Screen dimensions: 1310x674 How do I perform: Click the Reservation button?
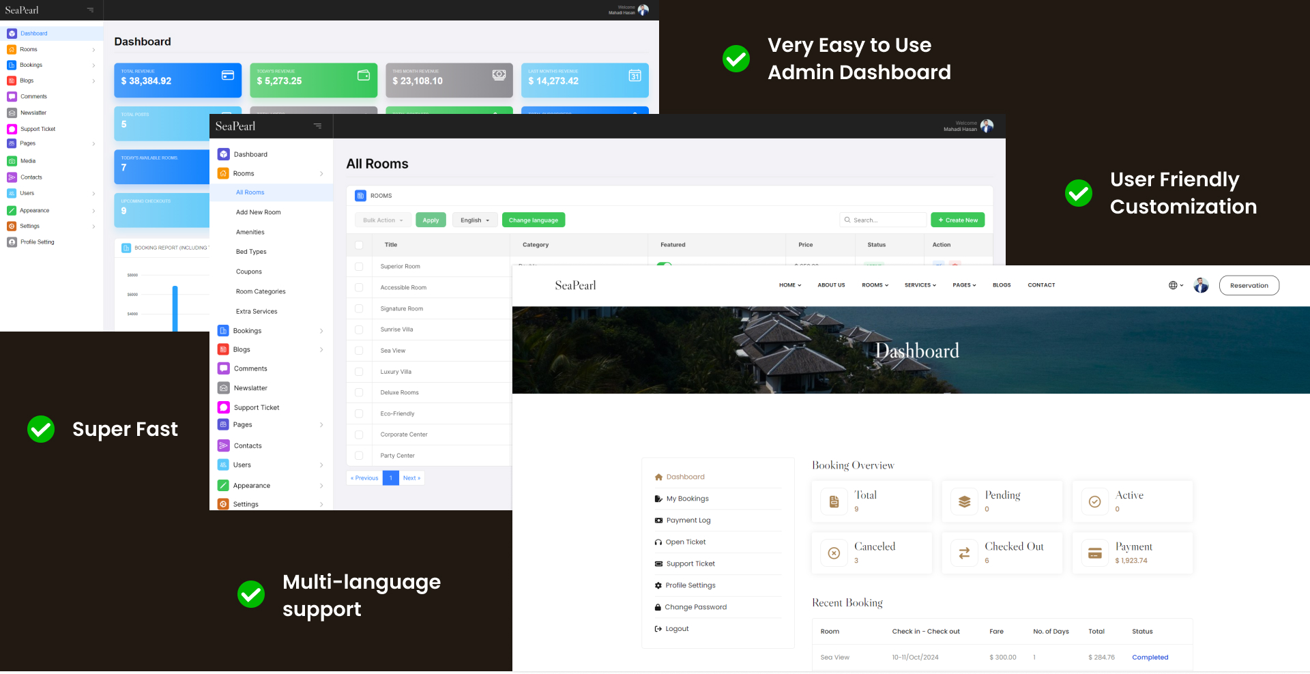tap(1249, 286)
